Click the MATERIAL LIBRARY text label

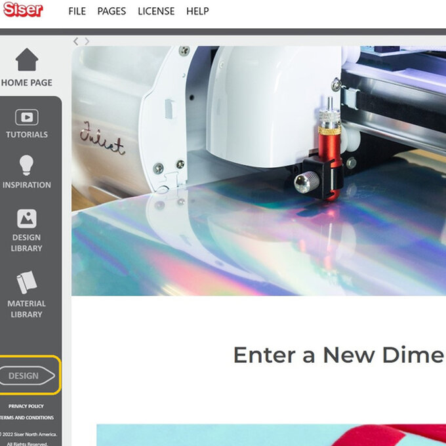[x=26, y=309]
